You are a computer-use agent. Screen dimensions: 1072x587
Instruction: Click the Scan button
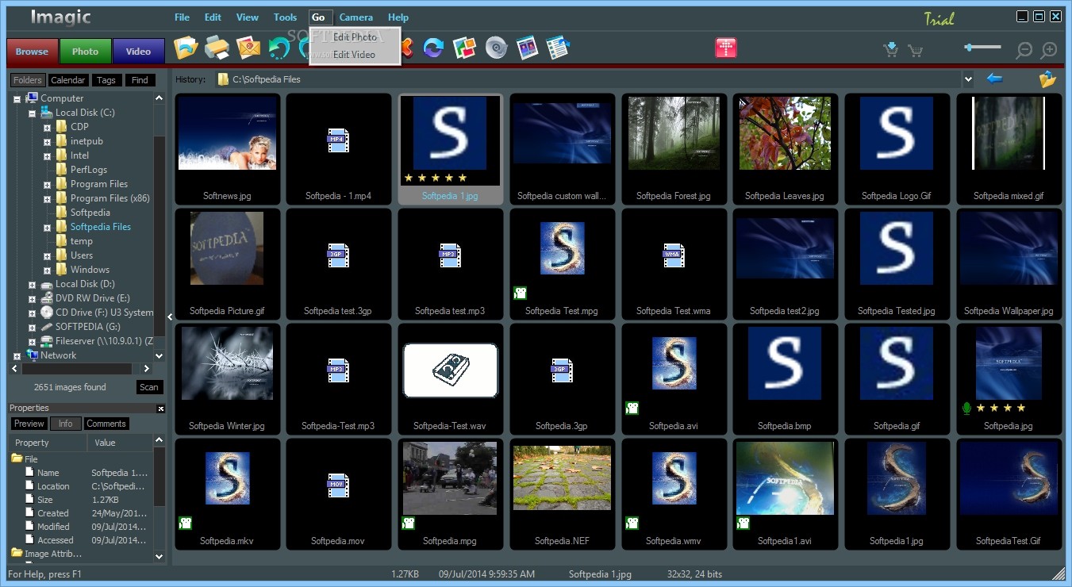click(148, 387)
